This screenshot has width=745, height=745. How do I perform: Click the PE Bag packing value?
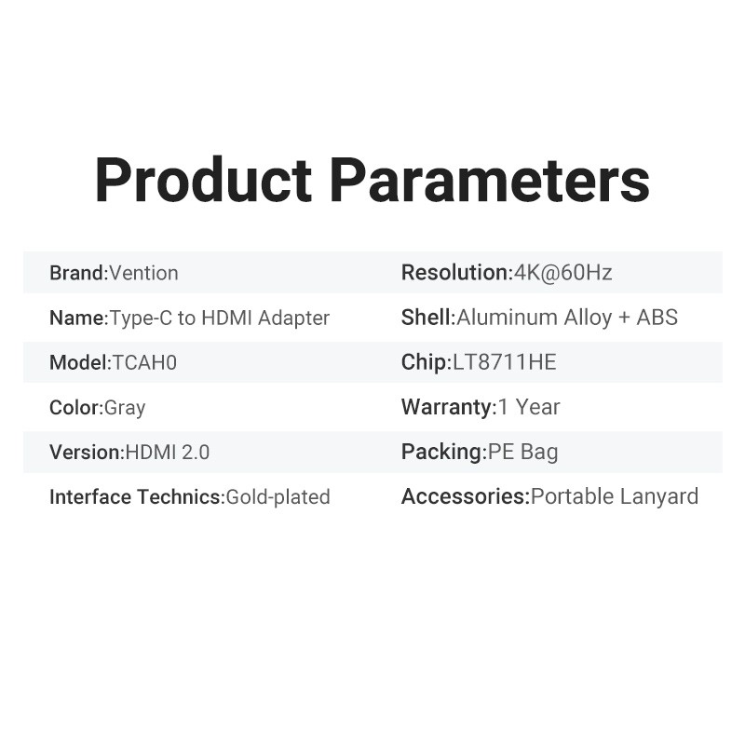tap(523, 453)
